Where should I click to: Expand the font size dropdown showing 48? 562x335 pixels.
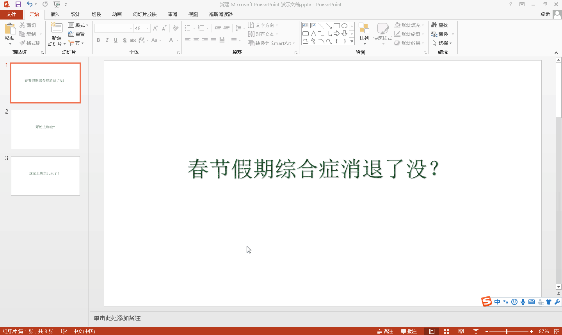pos(148,29)
